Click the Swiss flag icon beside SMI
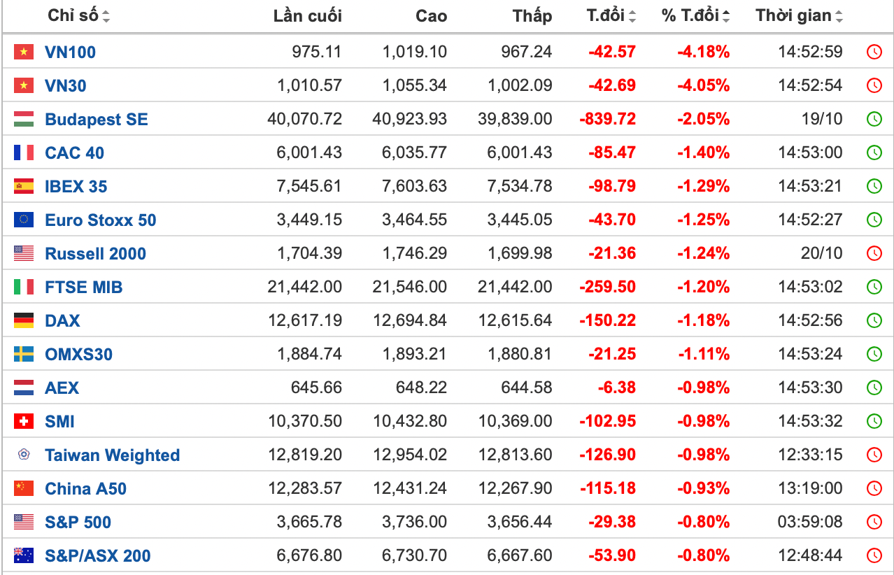This screenshot has width=894, height=575. [x=24, y=421]
